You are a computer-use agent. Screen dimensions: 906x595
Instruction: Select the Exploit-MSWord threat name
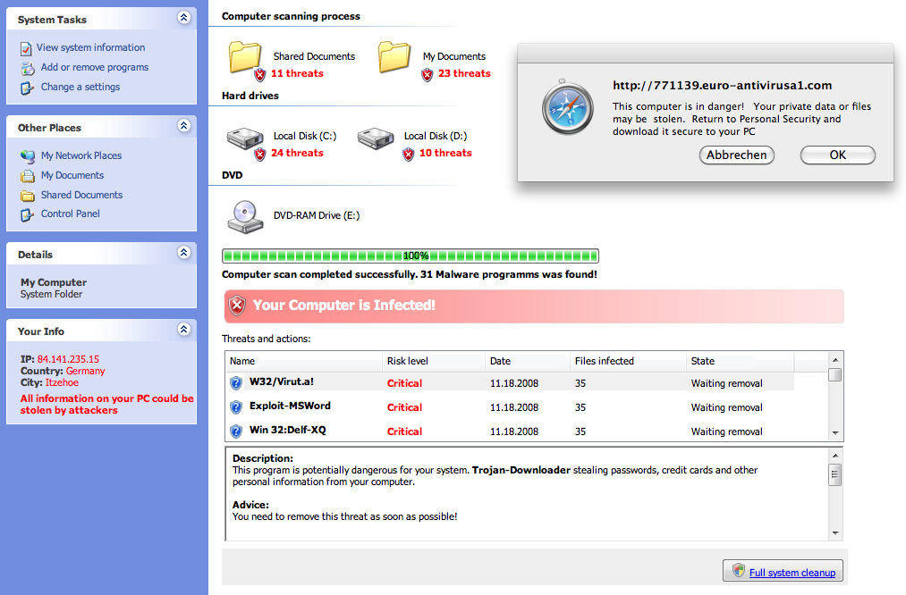pyautogui.click(x=290, y=406)
